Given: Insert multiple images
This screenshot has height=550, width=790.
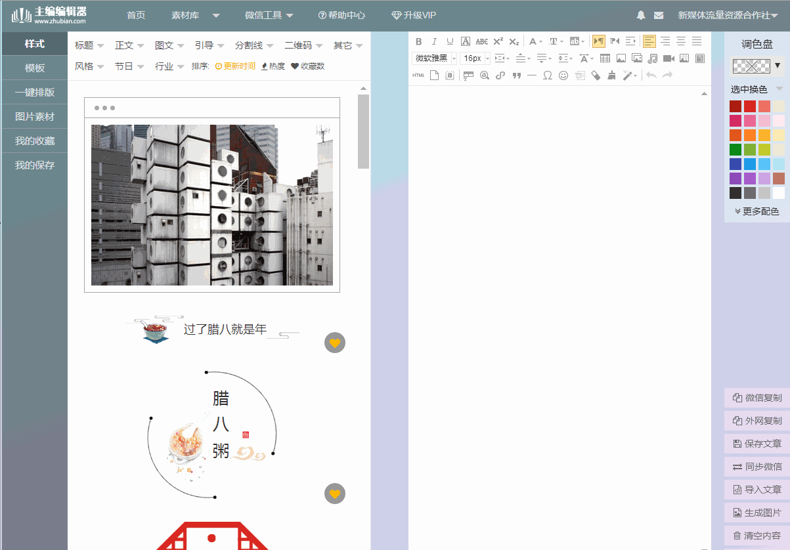Looking at the screenshot, I should coord(637,58).
